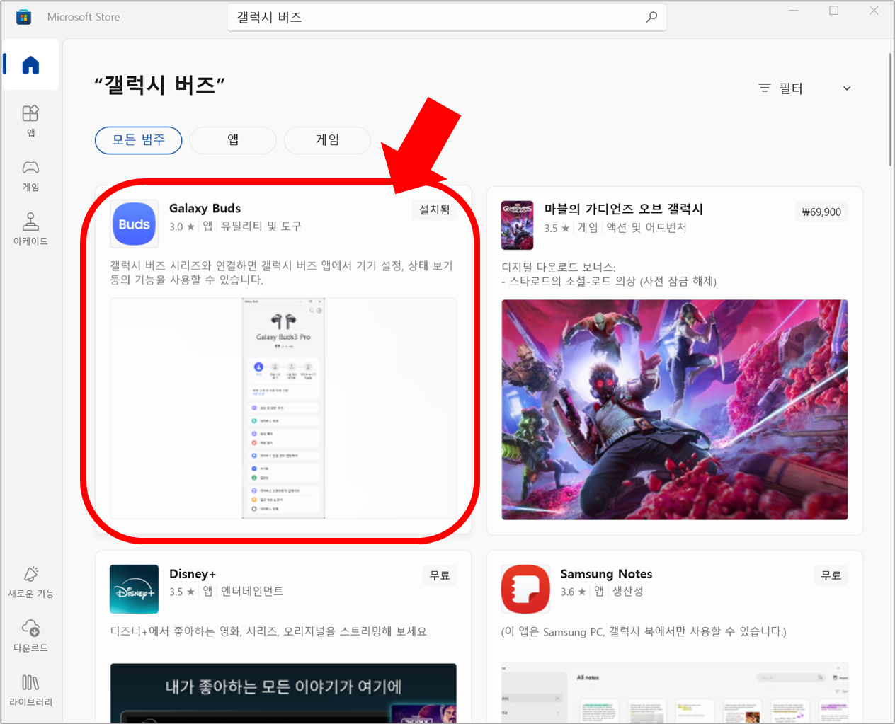Click the Galaxy Buds description text
This screenshot has width=895, height=724.
click(x=282, y=272)
